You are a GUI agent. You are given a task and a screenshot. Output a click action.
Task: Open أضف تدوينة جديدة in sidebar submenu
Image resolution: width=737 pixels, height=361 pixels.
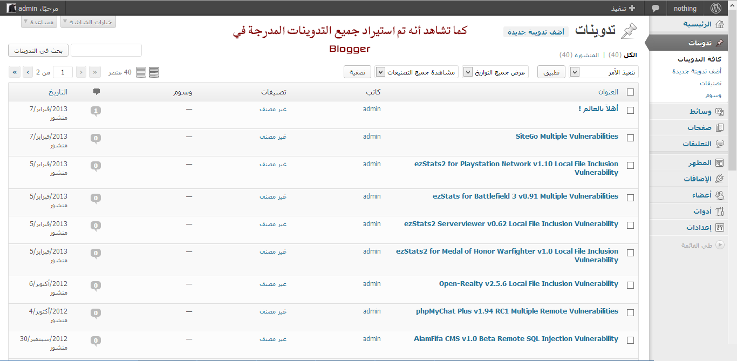point(697,71)
